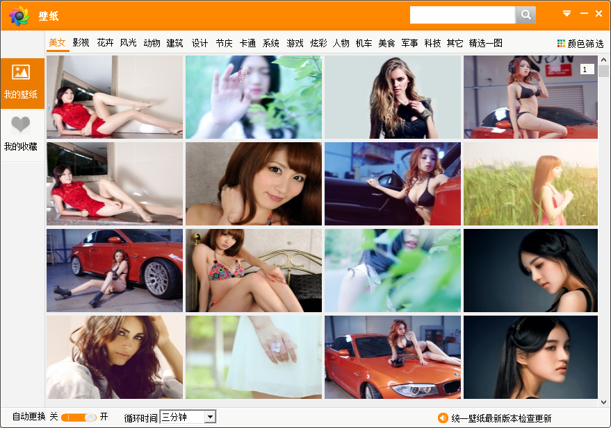Open the 美食 category
Viewport: 611px width, 428px height.
(x=386, y=43)
